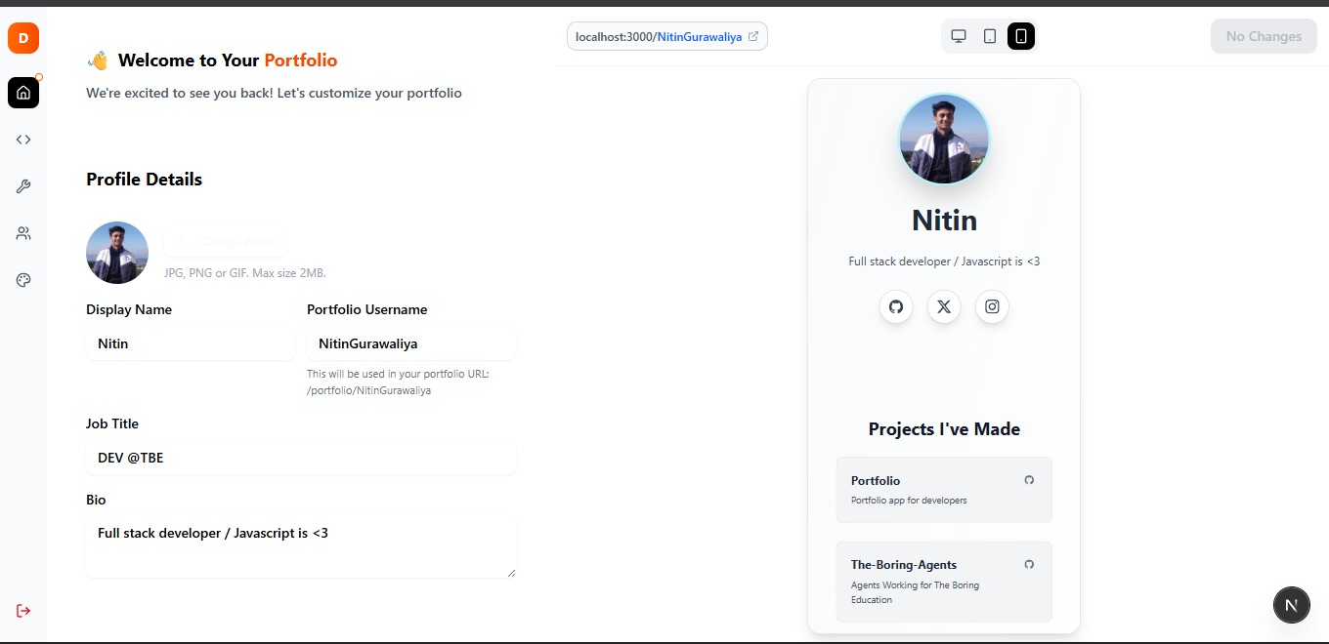Click the red logout icon in sidebar
The height and width of the screenshot is (644, 1329).
22,610
